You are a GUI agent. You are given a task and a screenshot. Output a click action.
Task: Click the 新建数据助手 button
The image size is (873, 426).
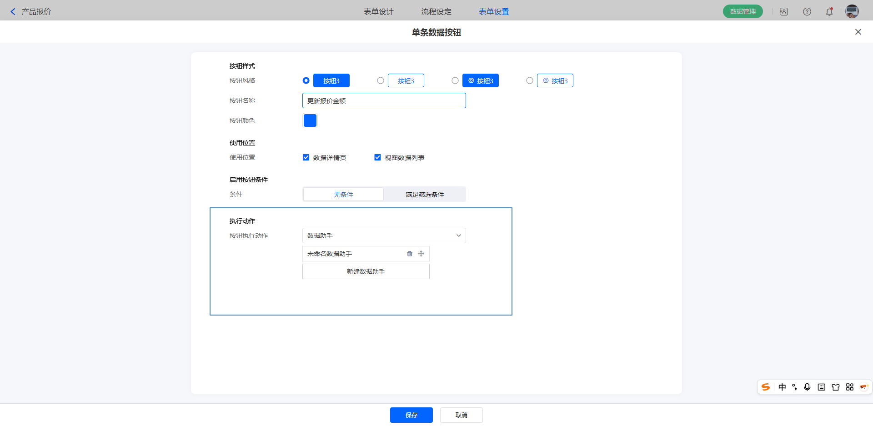point(366,271)
